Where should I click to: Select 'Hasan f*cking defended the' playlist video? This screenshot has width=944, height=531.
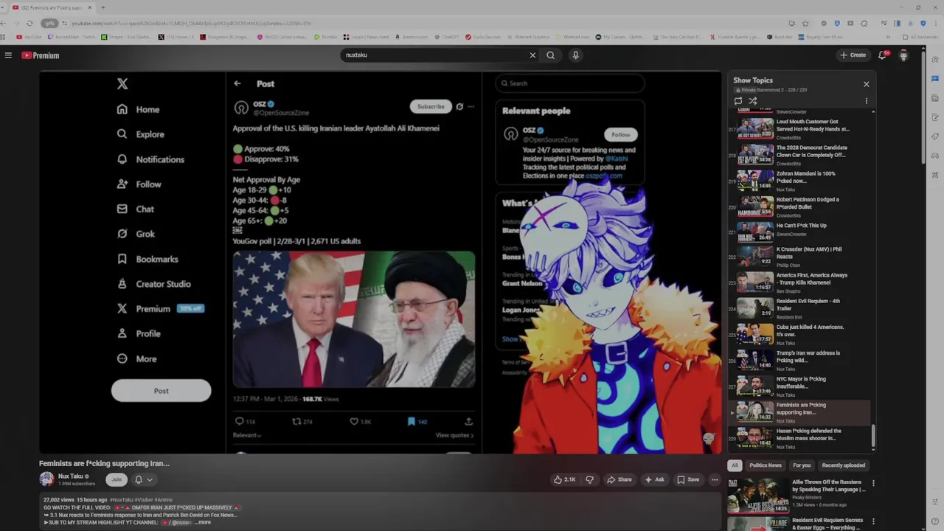pyautogui.click(x=799, y=438)
